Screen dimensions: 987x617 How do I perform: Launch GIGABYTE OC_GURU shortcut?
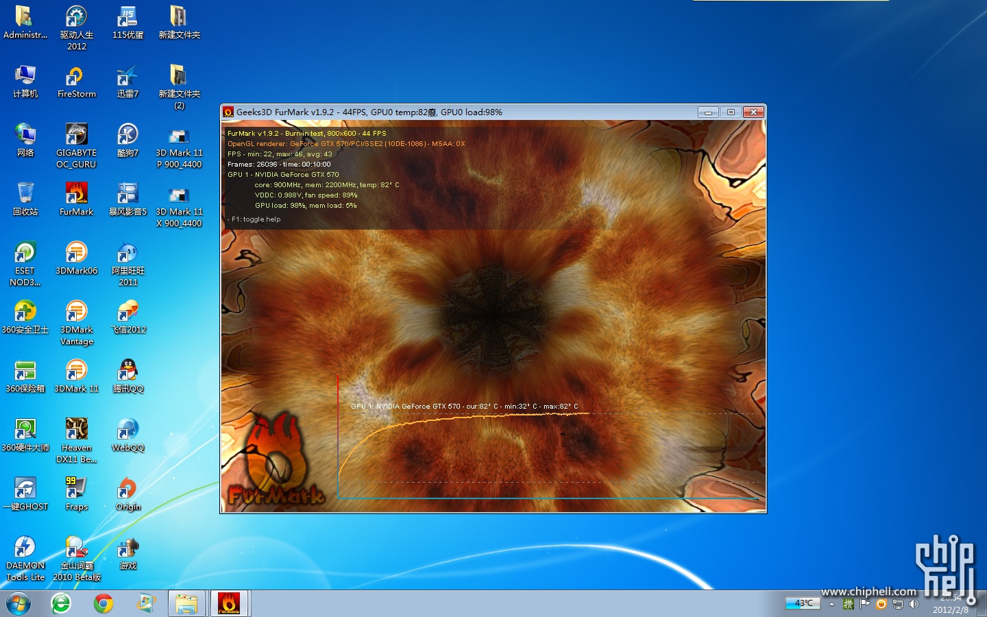click(x=76, y=146)
